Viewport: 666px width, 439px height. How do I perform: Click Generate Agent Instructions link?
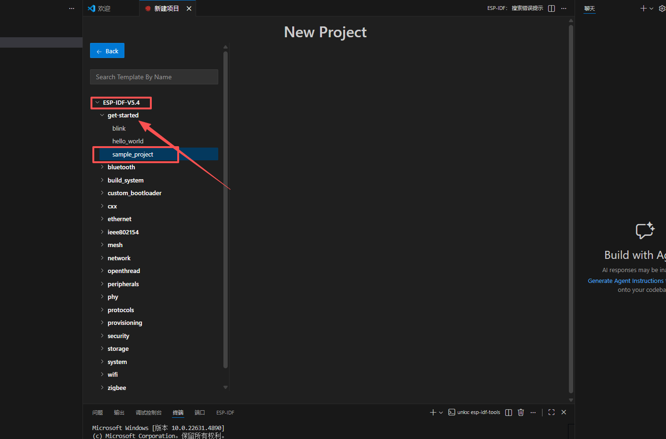click(625, 281)
